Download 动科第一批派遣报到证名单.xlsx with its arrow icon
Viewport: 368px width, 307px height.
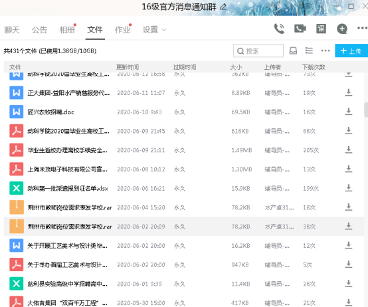click(x=349, y=188)
